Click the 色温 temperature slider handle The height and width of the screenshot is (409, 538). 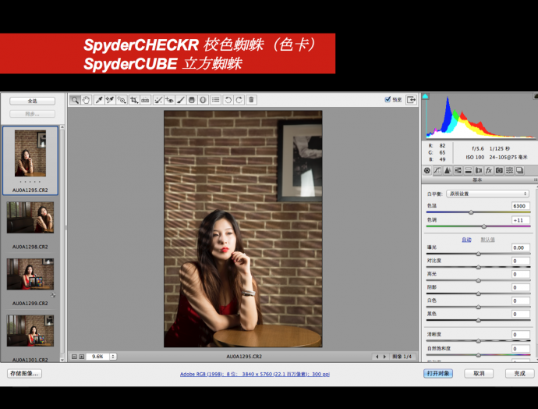click(471, 212)
